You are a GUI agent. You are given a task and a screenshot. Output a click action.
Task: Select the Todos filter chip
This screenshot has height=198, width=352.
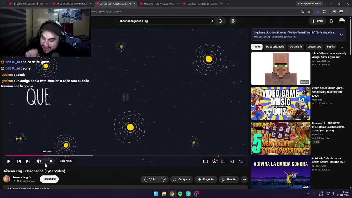tap(257, 47)
